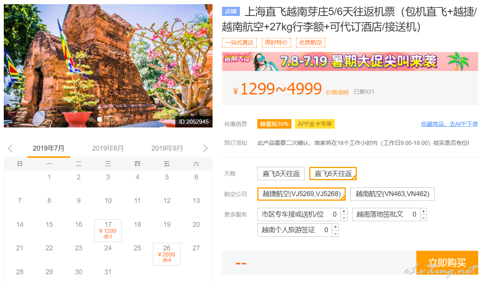Click the 一站式直达 tag
The image size is (482, 283).
pos(239,42)
